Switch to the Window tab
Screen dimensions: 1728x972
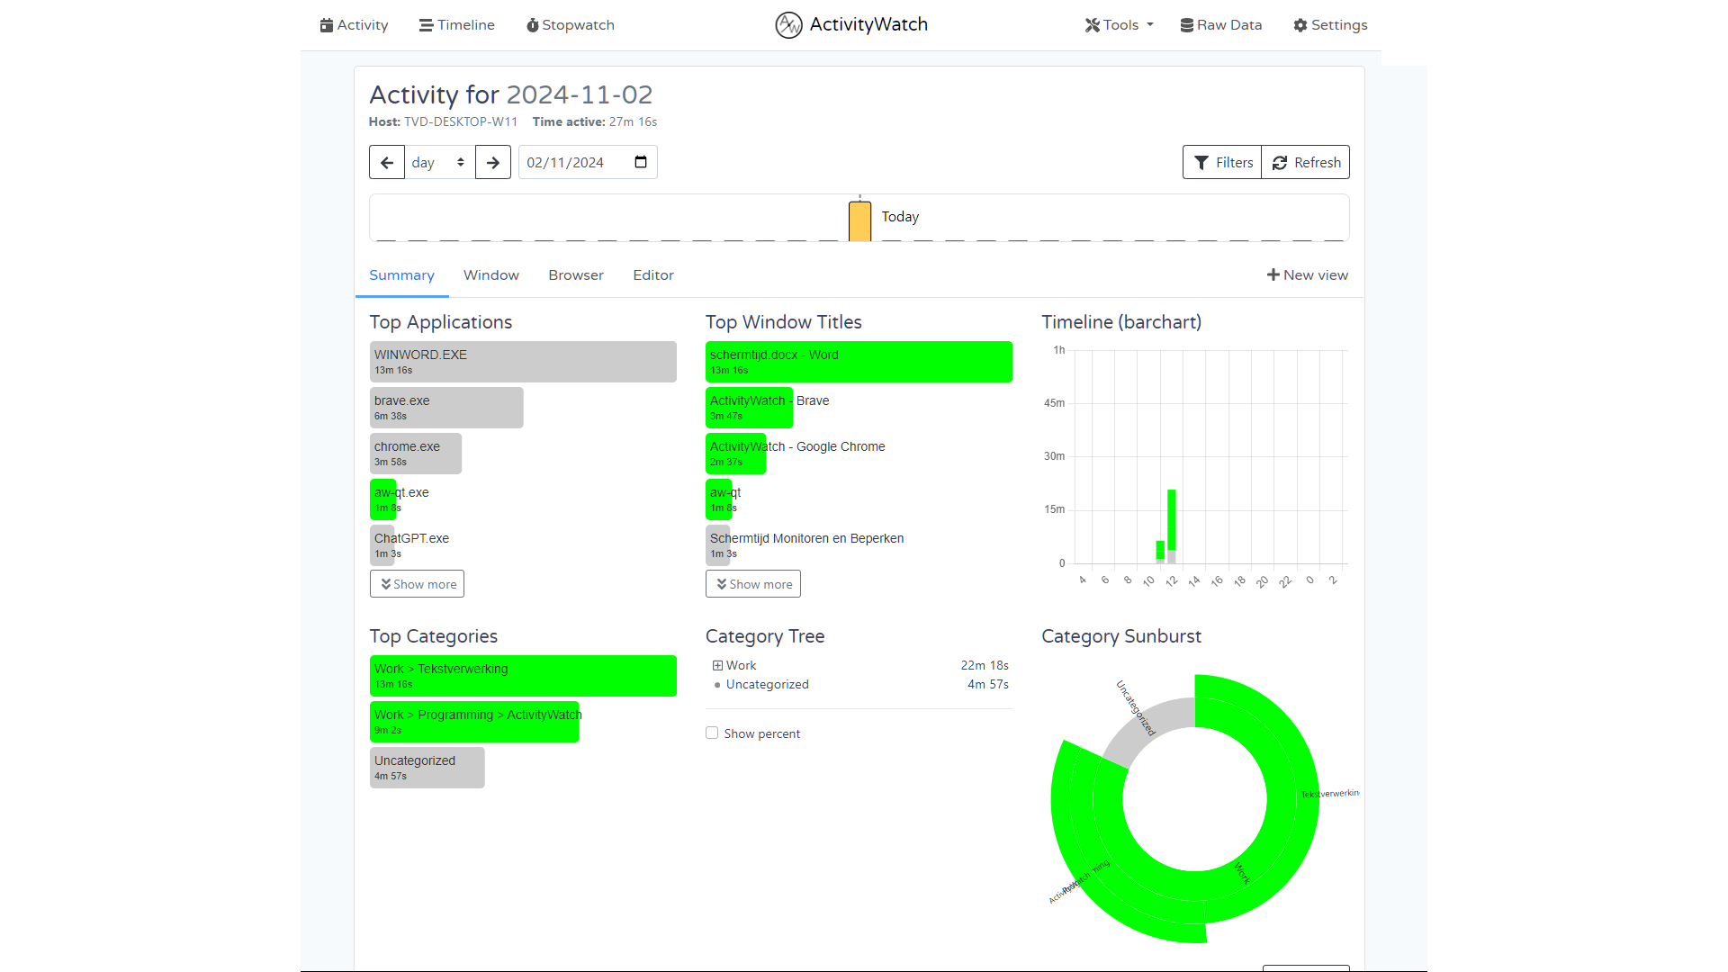click(491, 275)
